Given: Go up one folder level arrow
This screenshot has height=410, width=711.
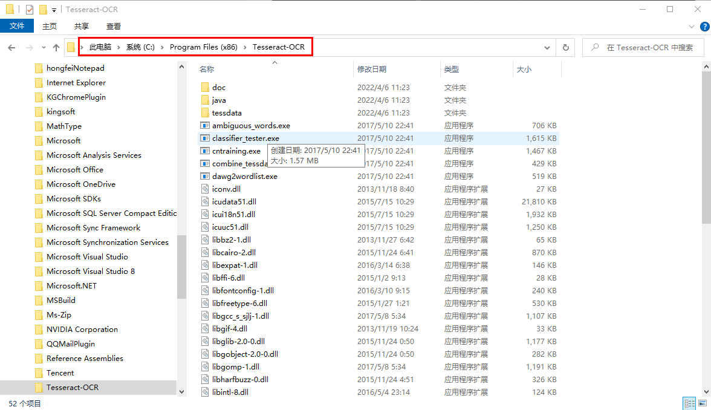Looking at the screenshot, I should (x=56, y=48).
